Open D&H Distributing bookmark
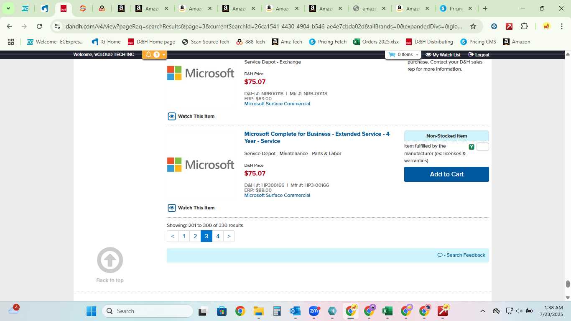 (429, 42)
